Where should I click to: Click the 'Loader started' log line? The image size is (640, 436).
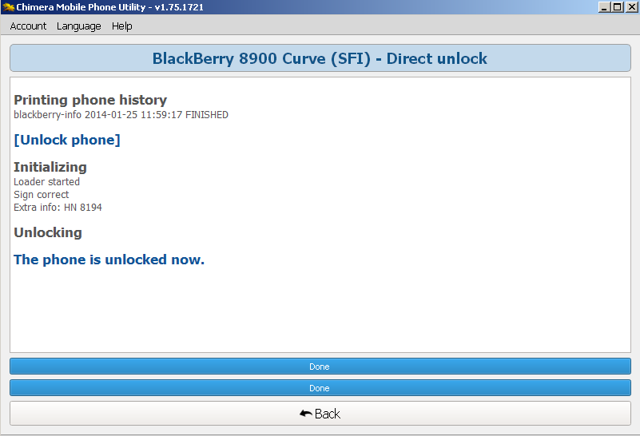pyautogui.click(x=46, y=181)
